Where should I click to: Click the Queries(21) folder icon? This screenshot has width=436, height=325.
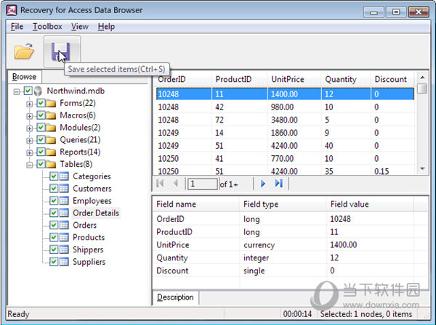click(x=51, y=140)
